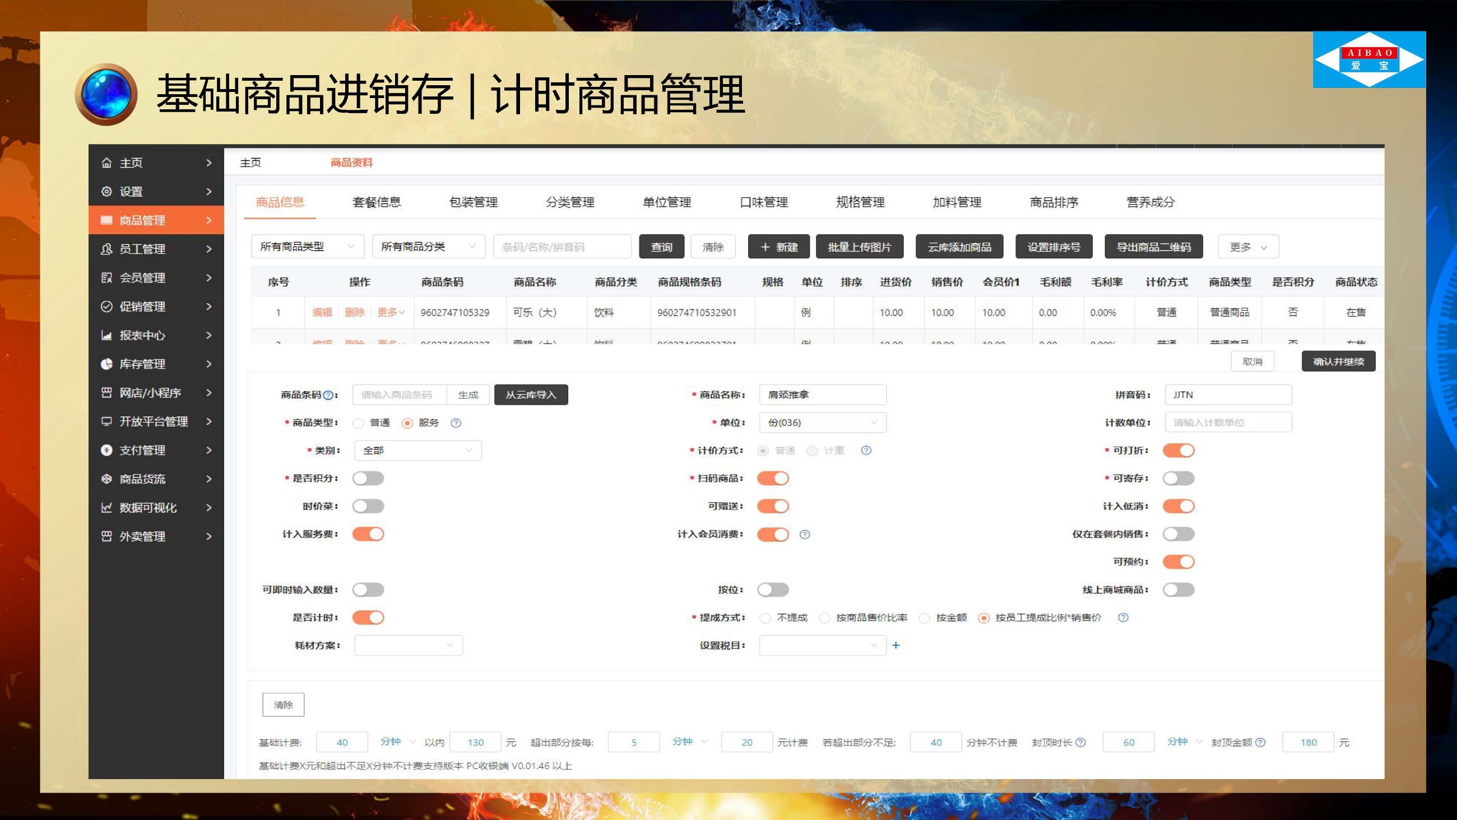
Task: Click the 基础计费 value input showing 40
Action: coord(342,742)
